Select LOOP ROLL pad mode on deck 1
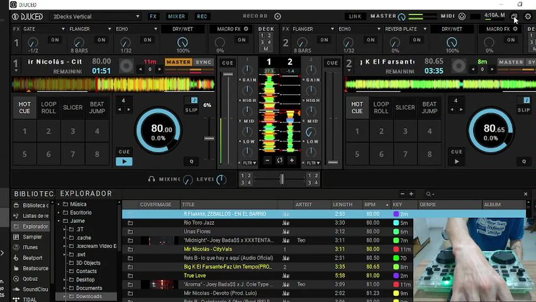This screenshot has width=536, height=302. tap(49, 107)
